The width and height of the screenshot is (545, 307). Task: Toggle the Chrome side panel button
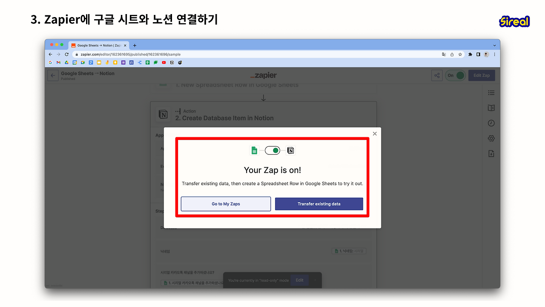pyautogui.click(x=478, y=55)
